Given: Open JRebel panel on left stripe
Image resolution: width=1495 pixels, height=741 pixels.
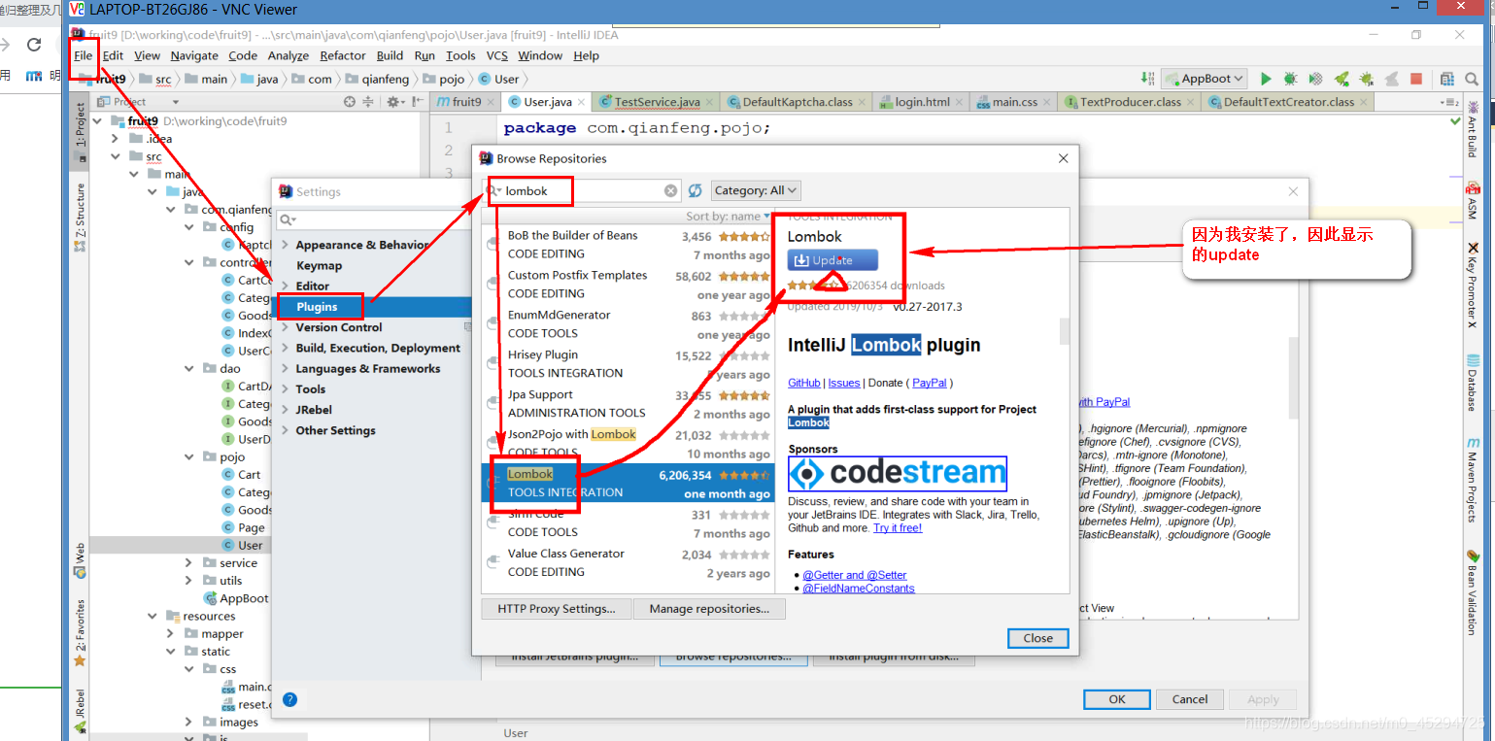Looking at the screenshot, I should (x=80, y=710).
